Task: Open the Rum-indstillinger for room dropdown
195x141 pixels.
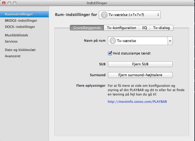Action: point(130,15)
